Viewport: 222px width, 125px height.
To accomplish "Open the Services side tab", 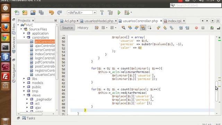I will tap(14, 45).
